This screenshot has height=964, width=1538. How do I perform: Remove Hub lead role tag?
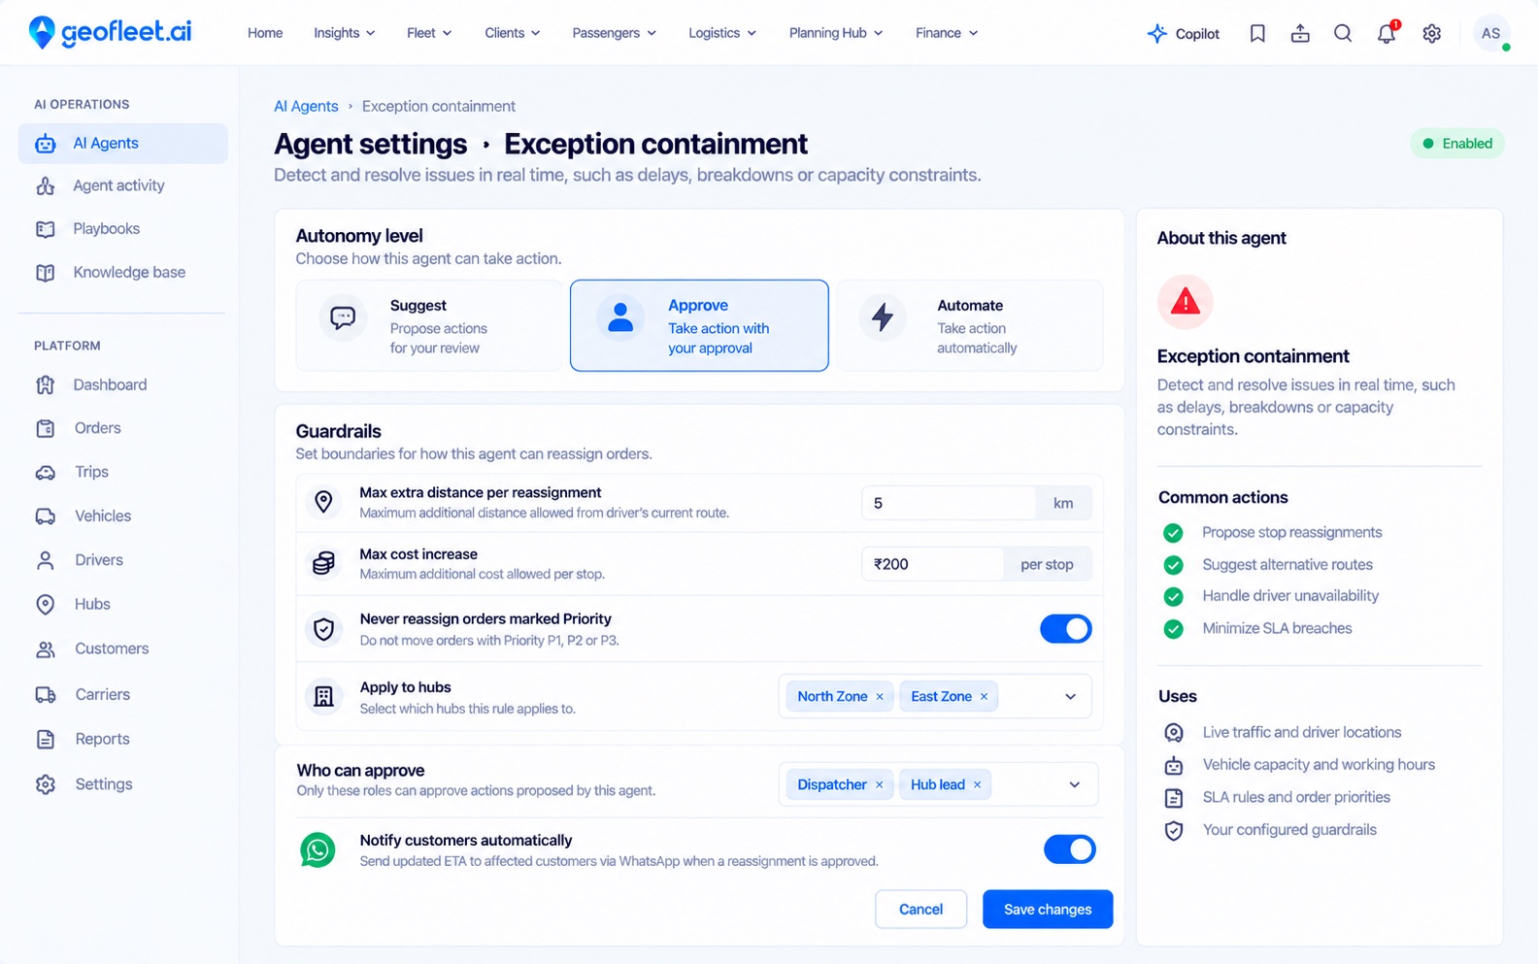[x=978, y=785]
